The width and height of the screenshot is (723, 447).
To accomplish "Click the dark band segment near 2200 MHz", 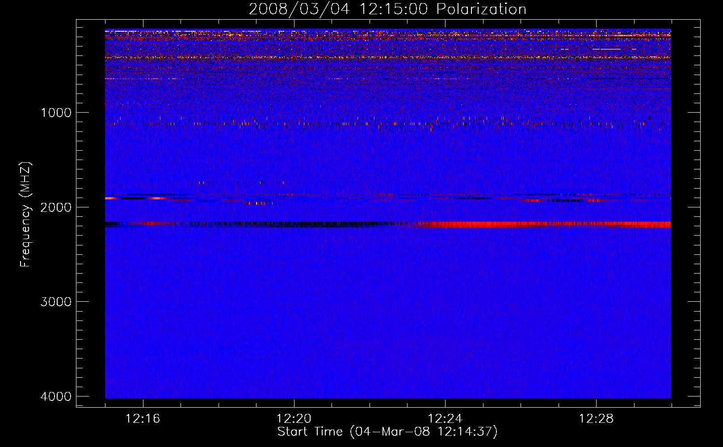I will tap(268, 224).
